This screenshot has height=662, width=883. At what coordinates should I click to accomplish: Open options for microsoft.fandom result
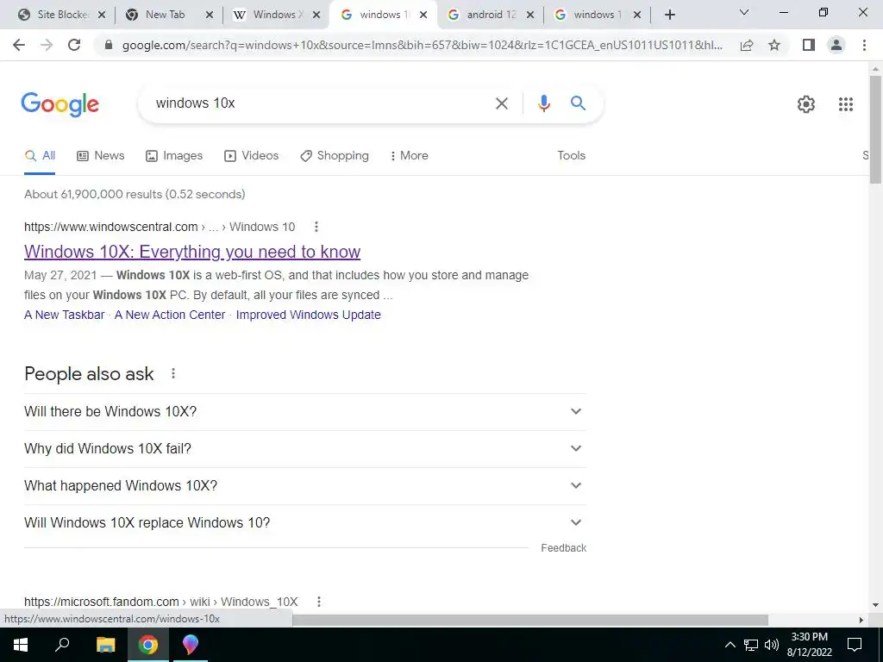[318, 601]
